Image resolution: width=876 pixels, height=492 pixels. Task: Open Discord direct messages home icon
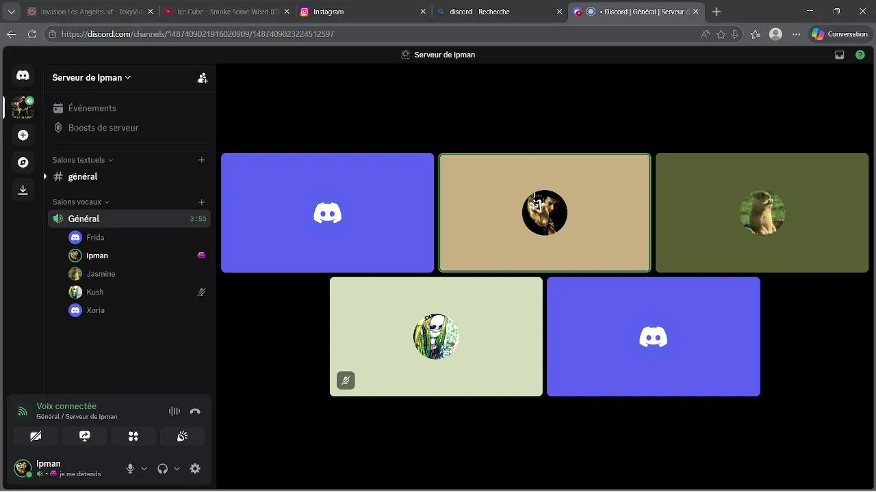coord(23,76)
